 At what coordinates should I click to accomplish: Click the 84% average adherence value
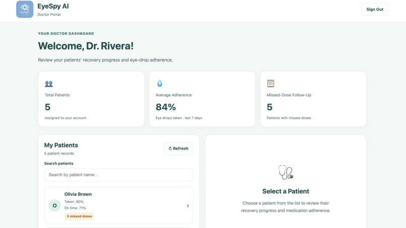tap(166, 107)
